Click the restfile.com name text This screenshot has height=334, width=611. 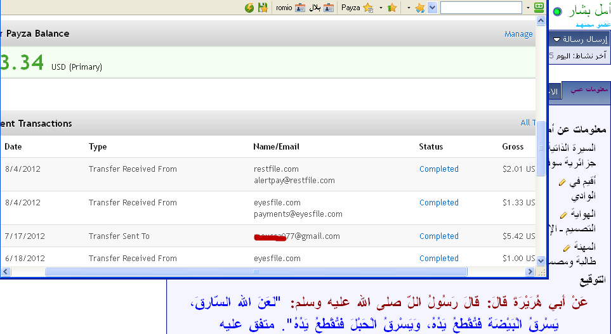[x=276, y=169]
